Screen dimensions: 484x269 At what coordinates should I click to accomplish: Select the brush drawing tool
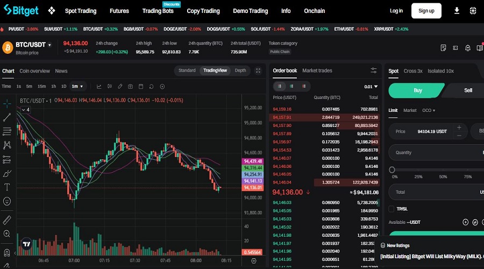7,174
